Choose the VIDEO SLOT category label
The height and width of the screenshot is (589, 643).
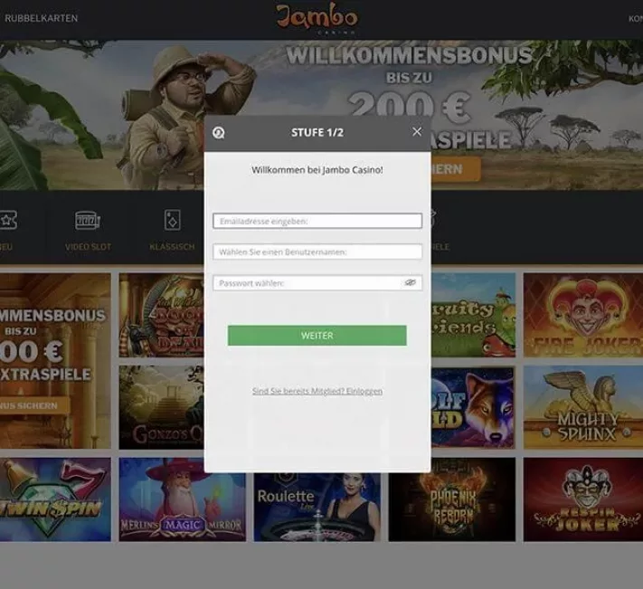(88, 247)
